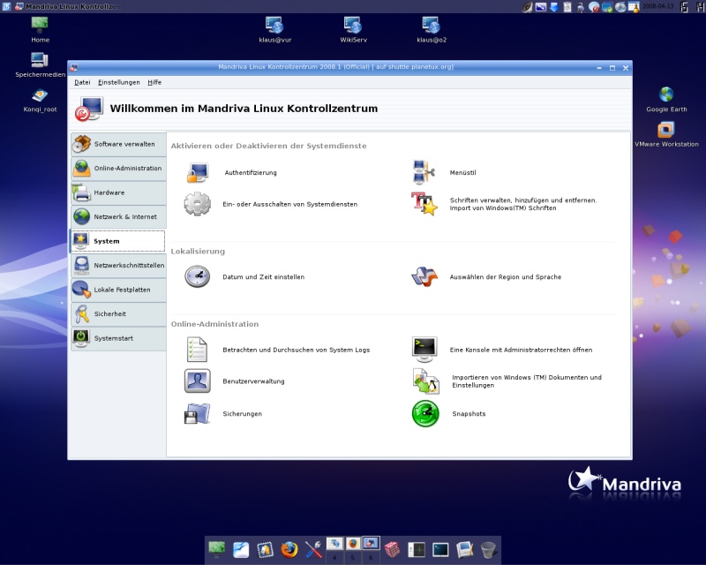The image size is (706, 565).
Task: Click Auswählen der Region und Sprache text
Action: [x=505, y=277]
